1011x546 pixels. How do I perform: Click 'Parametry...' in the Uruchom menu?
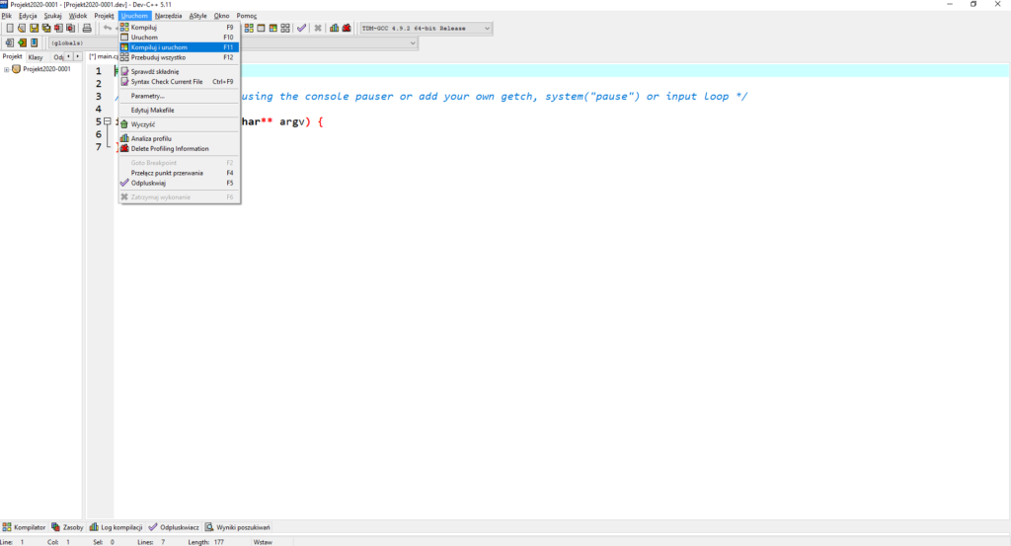pos(147,96)
